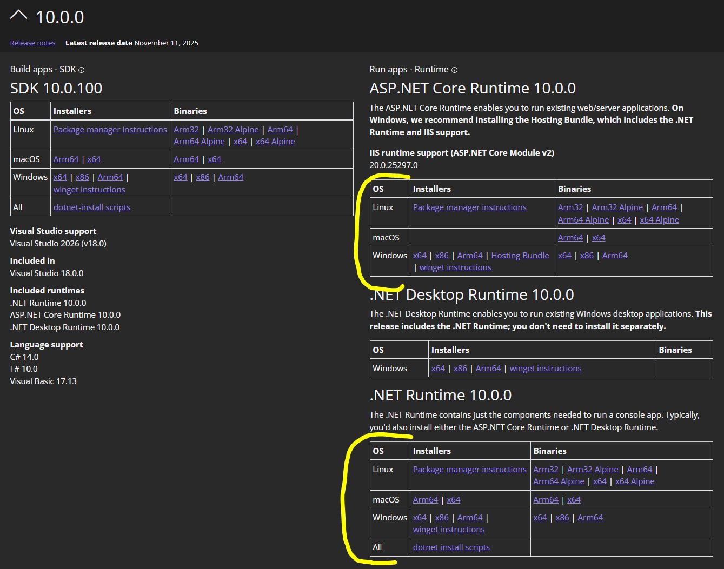
Task: Download SDK macOS Arm64 installer
Action: coord(65,159)
